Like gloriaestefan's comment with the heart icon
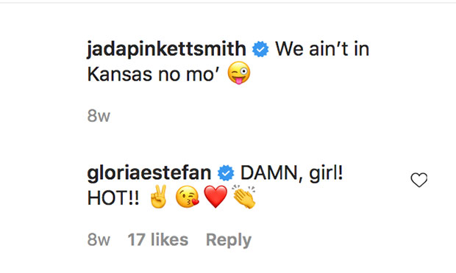Screen dimensions: 456x273 click(x=419, y=180)
